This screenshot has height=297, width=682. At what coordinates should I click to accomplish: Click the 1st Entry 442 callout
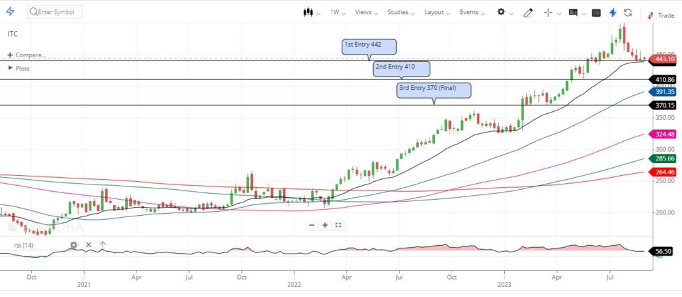[x=369, y=47]
